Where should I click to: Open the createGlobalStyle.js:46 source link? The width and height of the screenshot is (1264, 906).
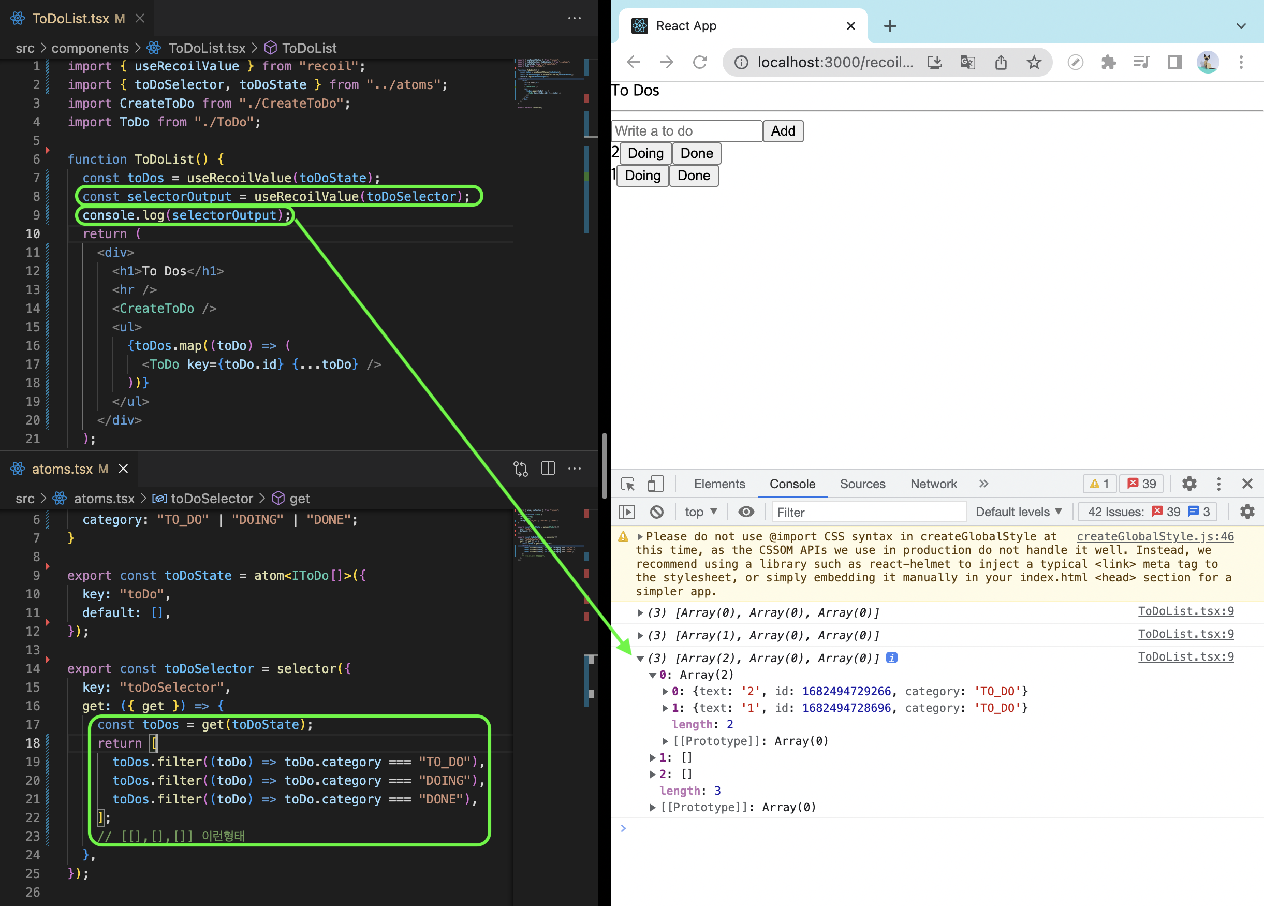pyautogui.click(x=1155, y=536)
